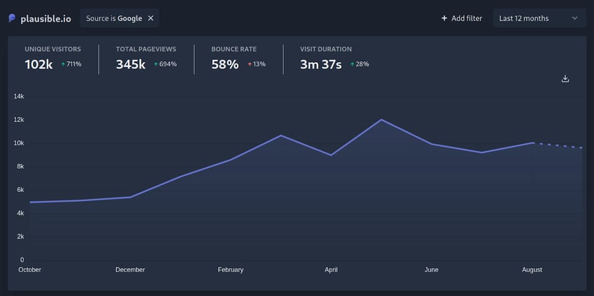The height and width of the screenshot is (296, 594).
Task: Download chart data via export icon
Action: (x=565, y=79)
